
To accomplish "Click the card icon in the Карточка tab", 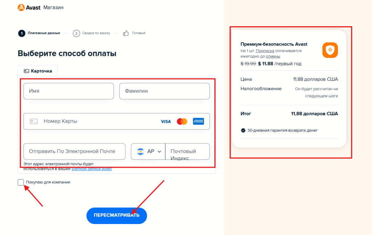I will (x=26, y=71).
